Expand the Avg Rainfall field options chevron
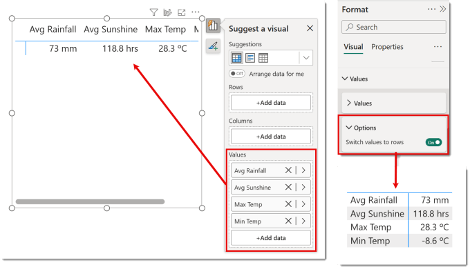Image resolution: width=470 pixels, height=269 pixels. tap(303, 170)
